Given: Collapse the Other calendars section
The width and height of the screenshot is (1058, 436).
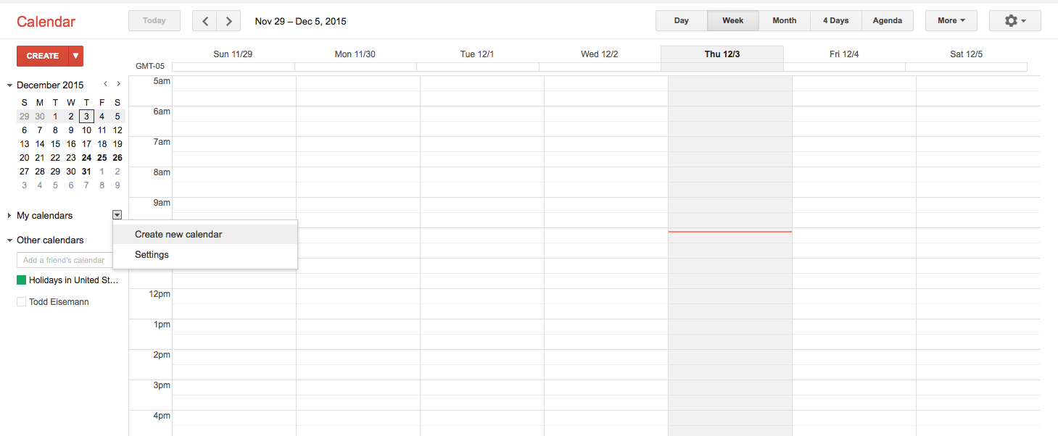Looking at the screenshot, I should 8,240.
